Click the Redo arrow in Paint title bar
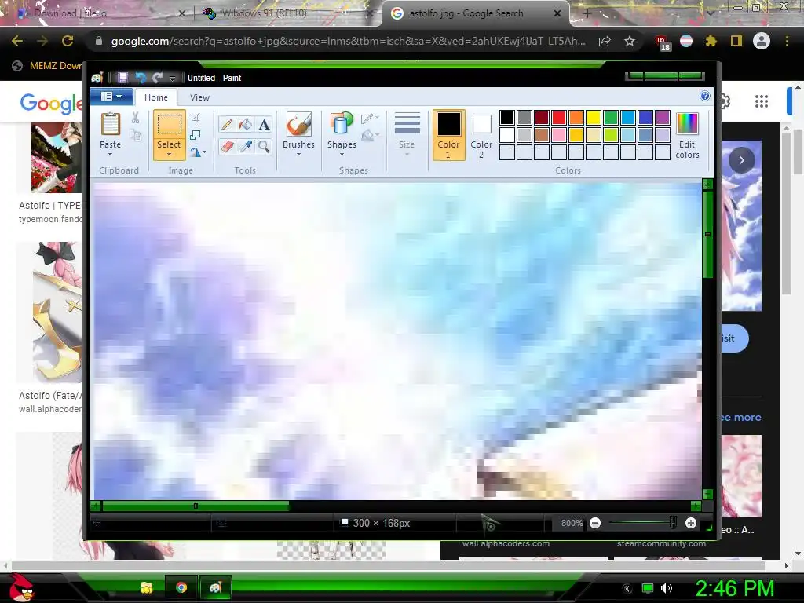Image resolution: width=804 pixels, height=603 pixels. (x=157, y=78)
